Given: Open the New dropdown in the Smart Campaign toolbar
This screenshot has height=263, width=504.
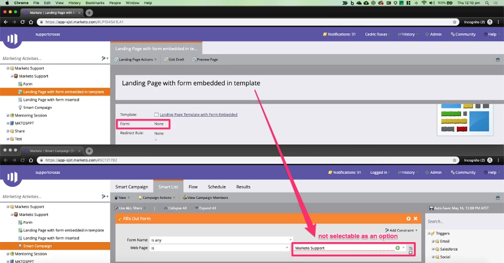Looking at the screenshot, I should click(122, 198).
